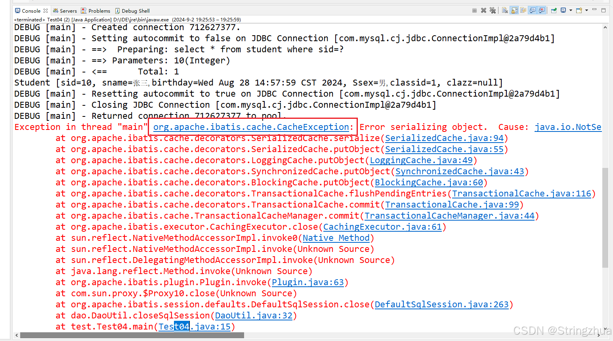This screenshot has height=341, width=613.
Task: Click the 'com.sun.proxy.$Proxy10.close' stack line
Action: (176, 293)
